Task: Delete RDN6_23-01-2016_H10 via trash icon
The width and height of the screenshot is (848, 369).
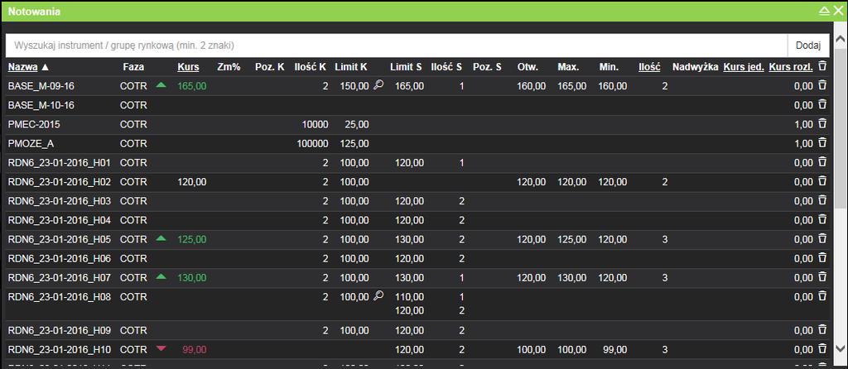Action: click(822, 349)
